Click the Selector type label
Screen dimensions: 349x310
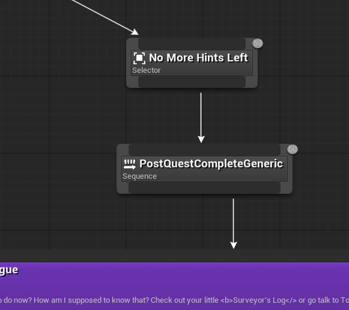[x=146, y=70]
